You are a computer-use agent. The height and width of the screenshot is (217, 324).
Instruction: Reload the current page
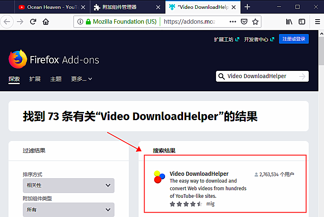point(33,22)
